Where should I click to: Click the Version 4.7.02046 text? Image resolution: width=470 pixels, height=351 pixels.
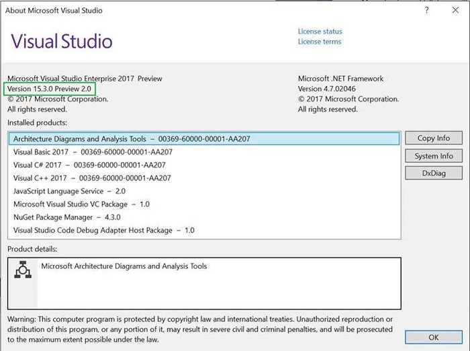tap(327, 89)
